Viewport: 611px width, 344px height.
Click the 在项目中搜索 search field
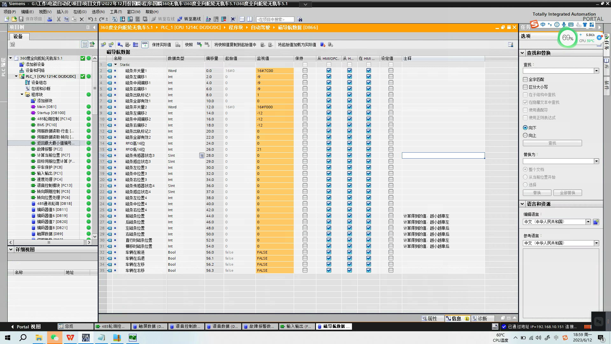tap(275, 19)
